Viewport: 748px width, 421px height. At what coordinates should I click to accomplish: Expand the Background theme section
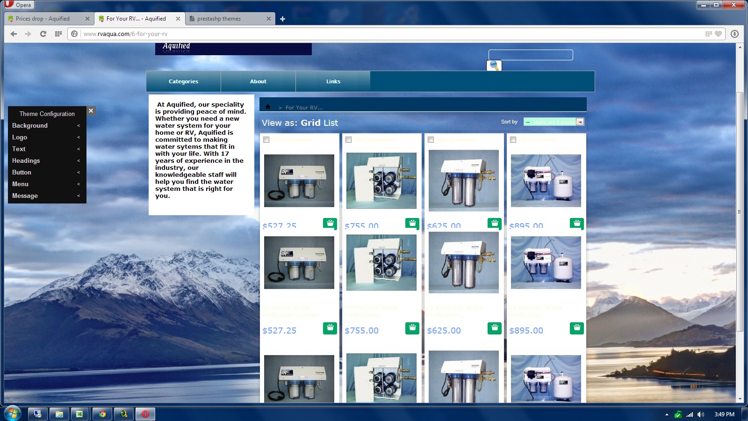click(x=47, y=125)
